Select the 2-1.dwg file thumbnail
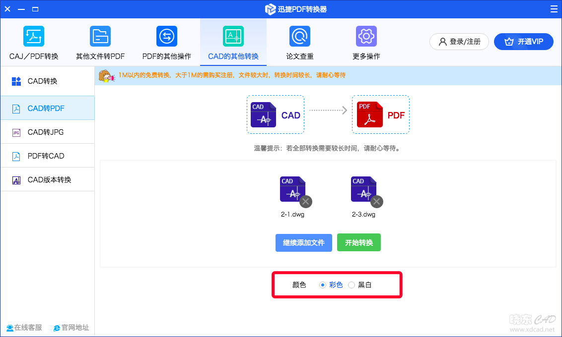 [292, 189]
